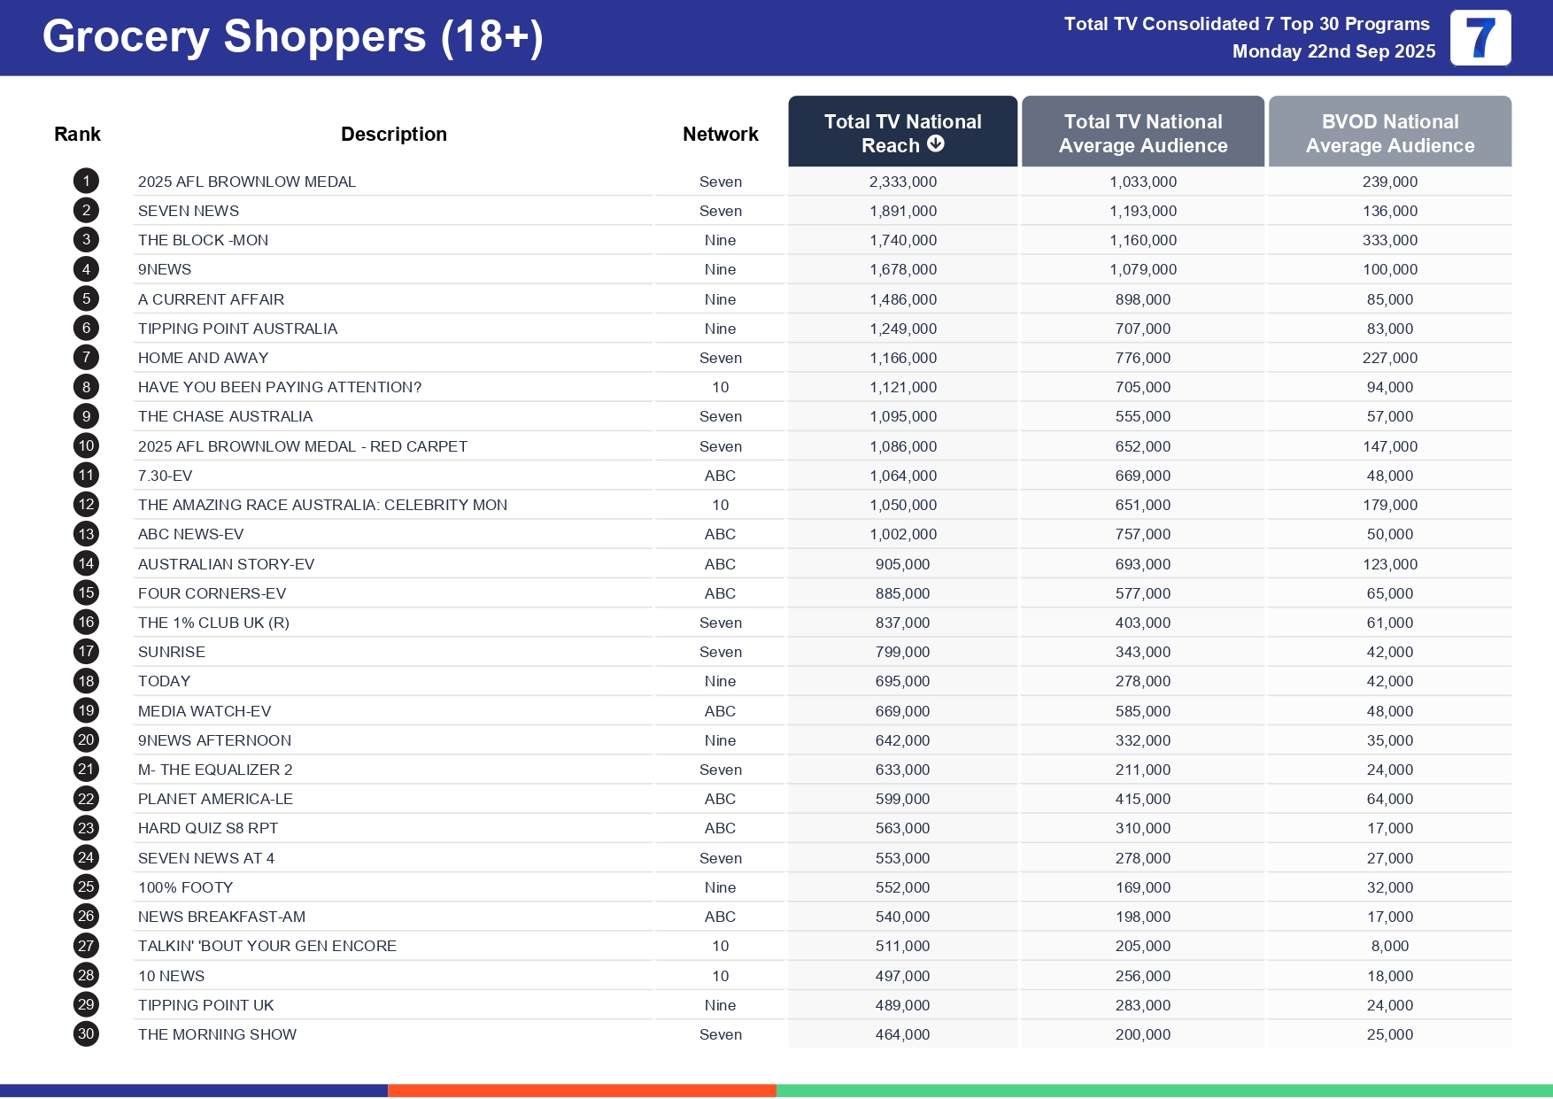Select the rank 10 number badge

[x=86, y=446]
